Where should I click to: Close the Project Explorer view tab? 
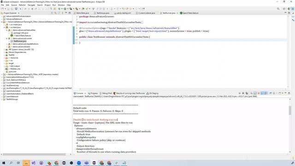[18, 13]
